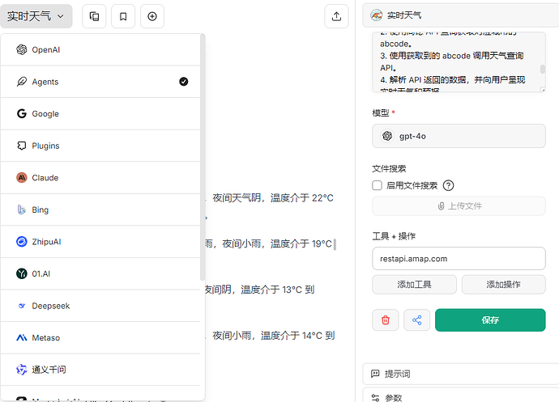Click the '模型' field label
Viewport: 559px width, 402px height.
click(x=381, y=113)
